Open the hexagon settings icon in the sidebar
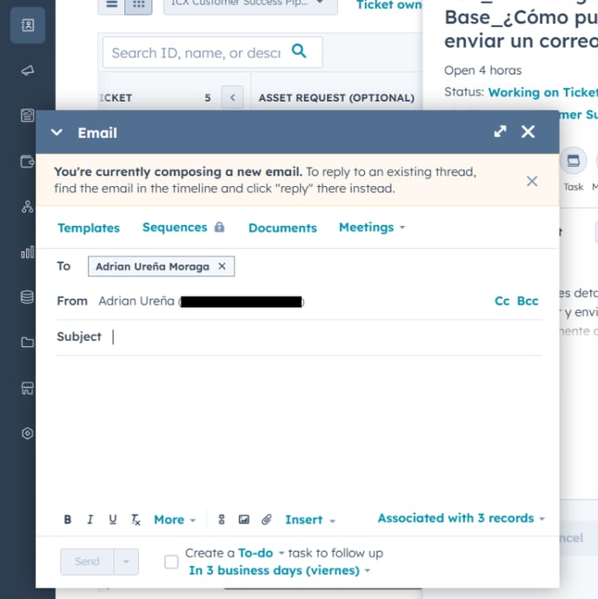Image resolution: width=598 pixels, height=599 pixels. tap(28, 433)
